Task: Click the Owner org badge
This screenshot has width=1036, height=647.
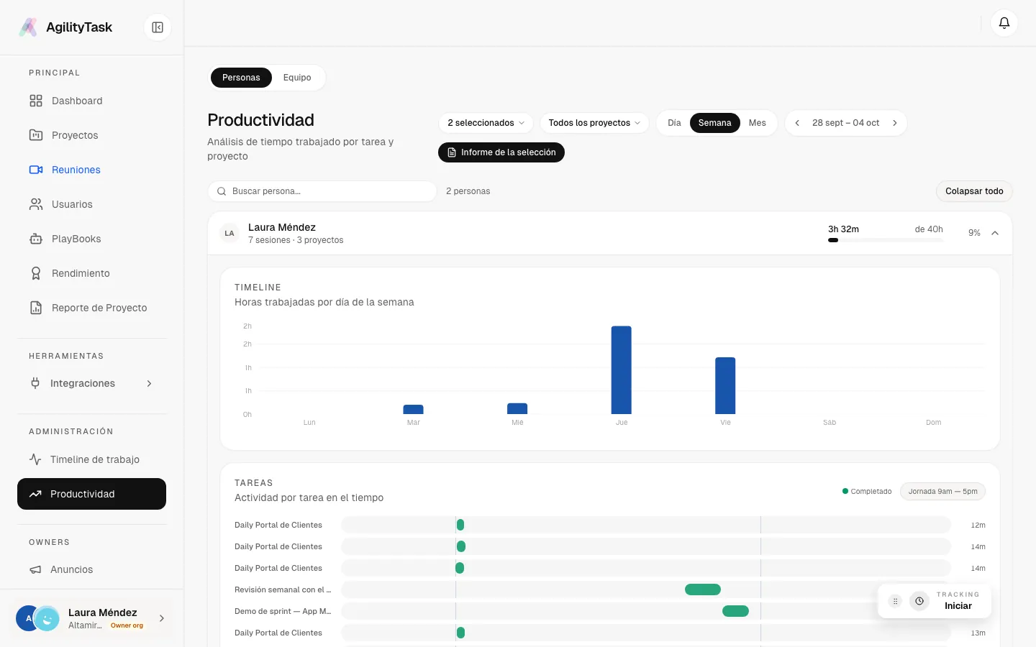Action: point(127,625)
